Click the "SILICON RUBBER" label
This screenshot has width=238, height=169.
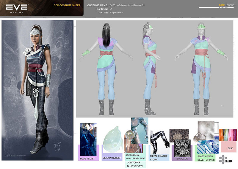click(x=112, y=158)
